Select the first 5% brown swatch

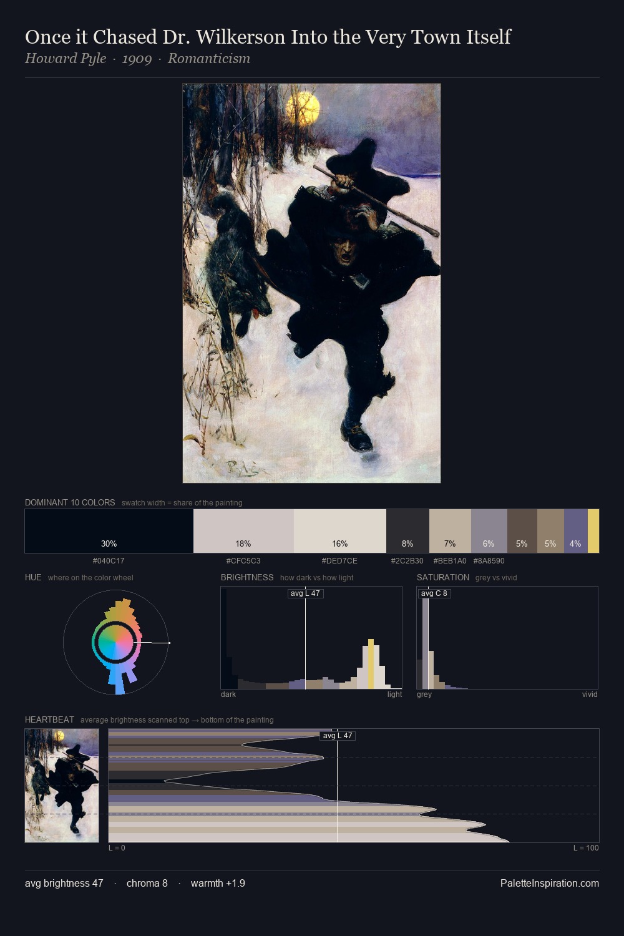[522, 531]
